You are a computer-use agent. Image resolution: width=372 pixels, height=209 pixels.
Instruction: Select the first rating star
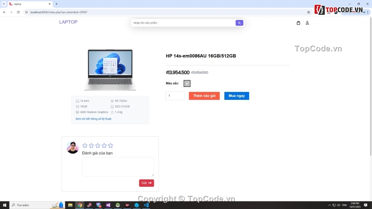(85, 146)
